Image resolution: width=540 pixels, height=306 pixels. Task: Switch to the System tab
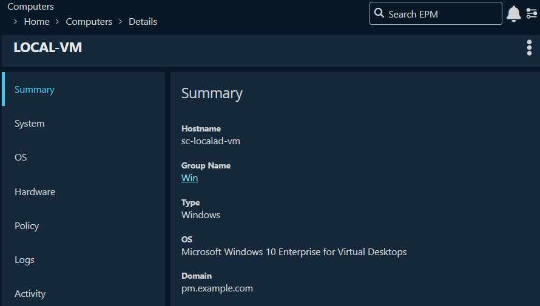(x=83, y=124)
